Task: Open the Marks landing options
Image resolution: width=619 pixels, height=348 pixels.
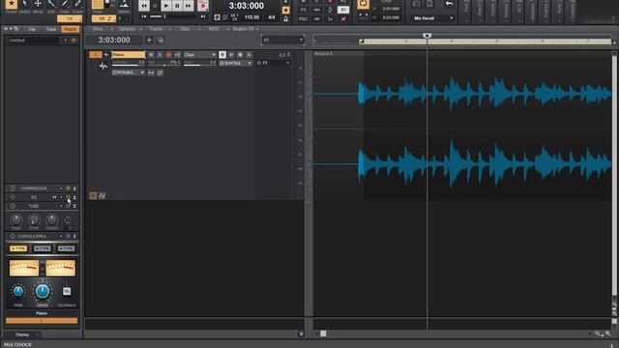Action: [124, 5]
